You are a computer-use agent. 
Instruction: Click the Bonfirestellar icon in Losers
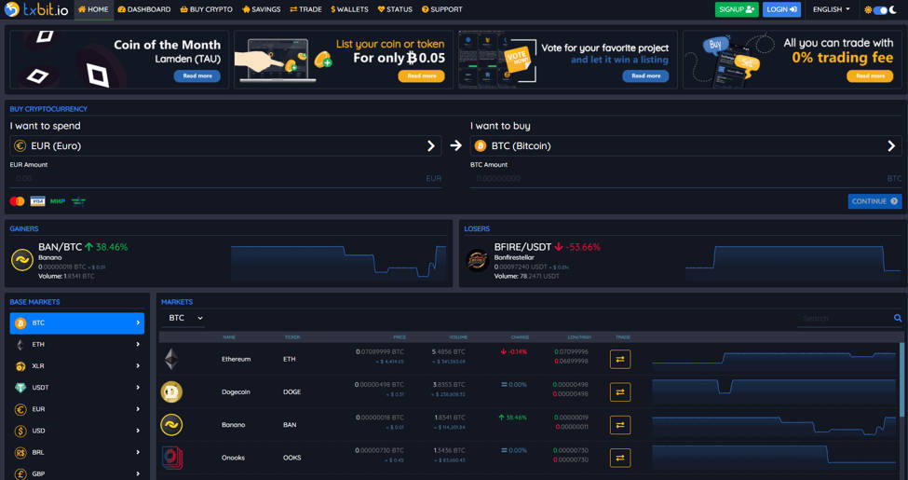[x=478, y=260]
